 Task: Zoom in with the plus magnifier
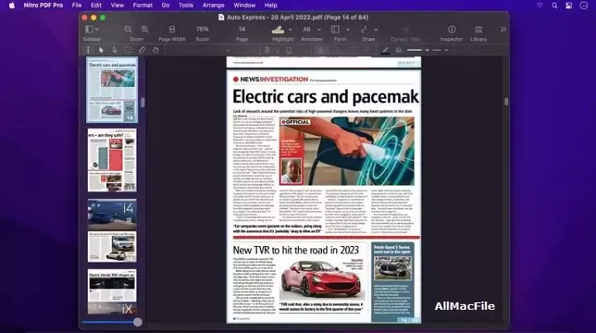coord(145,29)
